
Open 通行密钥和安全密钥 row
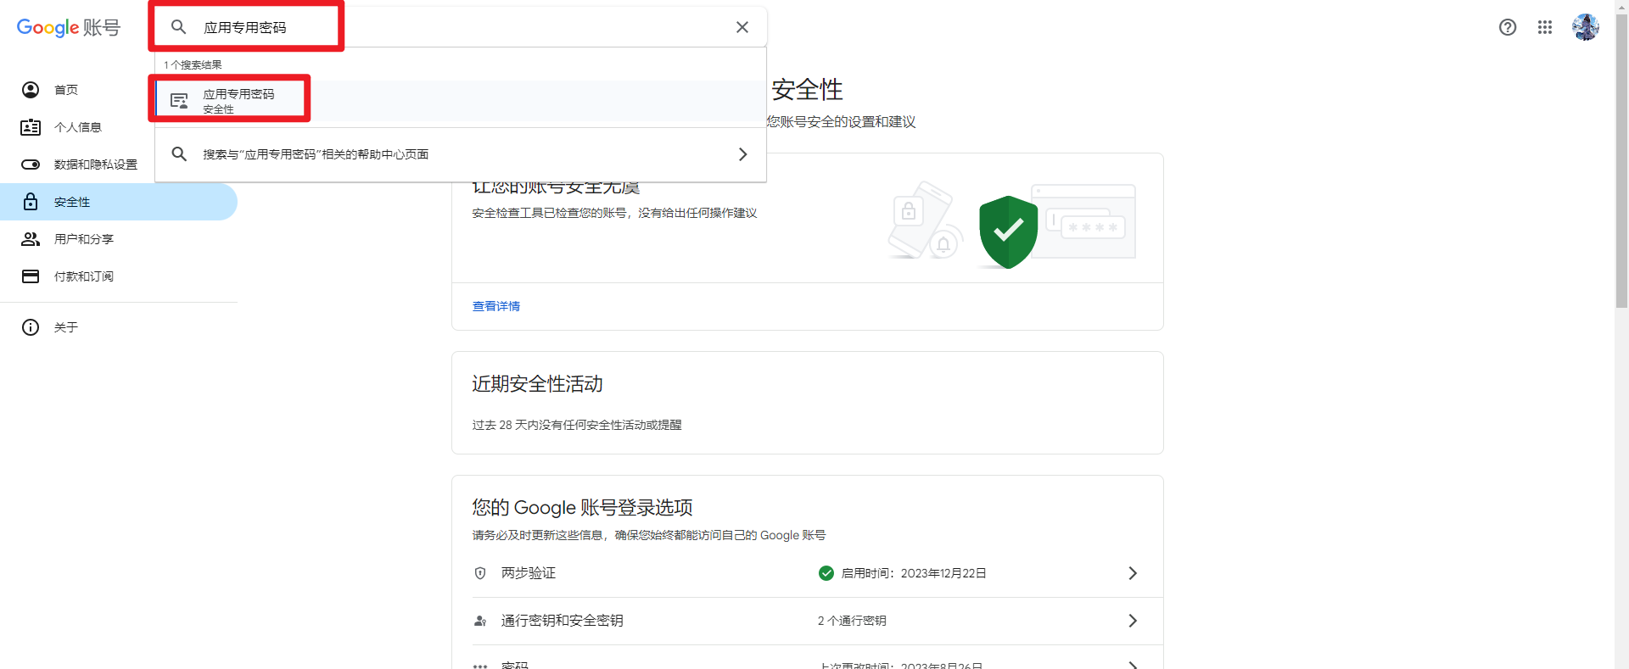tap(807, 621)
